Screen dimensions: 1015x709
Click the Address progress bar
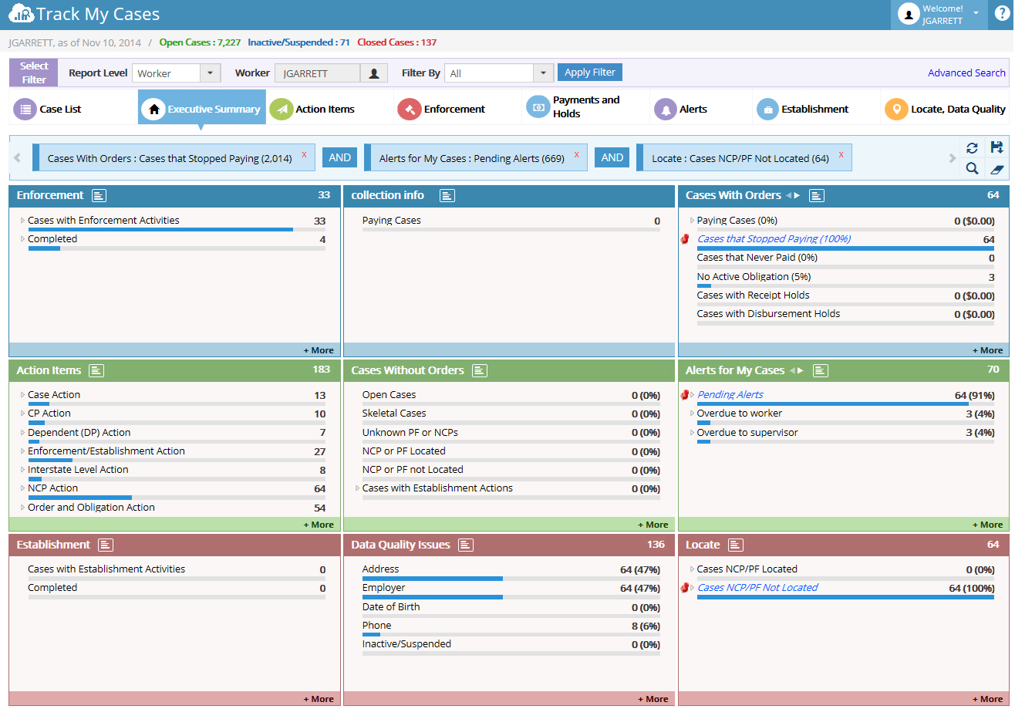[x=511, y=578]
